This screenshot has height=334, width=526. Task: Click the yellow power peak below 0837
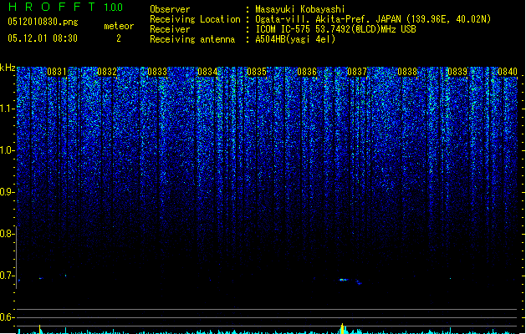(342, 329)
